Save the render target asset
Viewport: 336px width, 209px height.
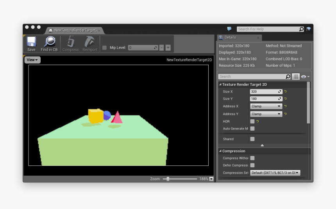point(31,44)
